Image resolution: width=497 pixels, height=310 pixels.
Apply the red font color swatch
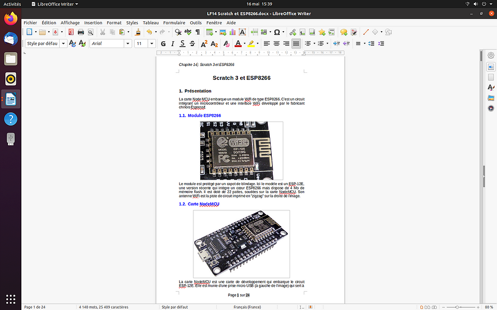coord(238,43)
